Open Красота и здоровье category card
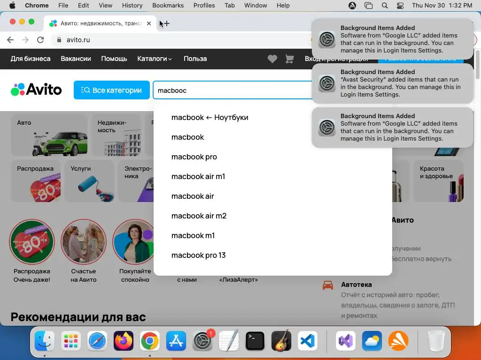Viewport: 481px width, 360px height. [438, 181]
